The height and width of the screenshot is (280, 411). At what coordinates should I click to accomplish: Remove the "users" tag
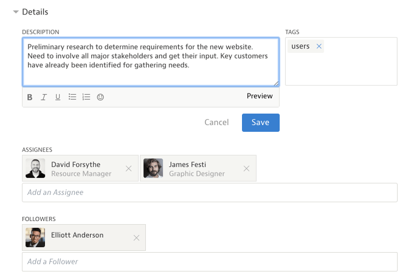(319, 46)
